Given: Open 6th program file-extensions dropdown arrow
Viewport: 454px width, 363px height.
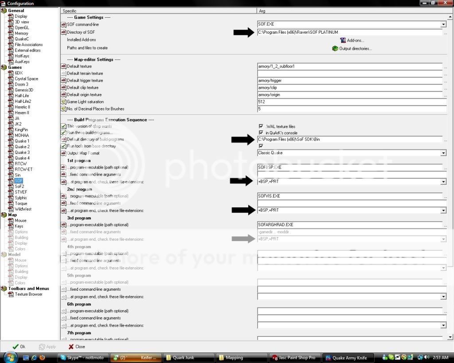Looking at the screenshot, I should click(x=443, y=325).
